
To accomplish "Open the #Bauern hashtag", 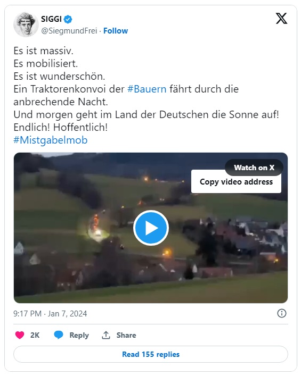I will tap(147, 89).
